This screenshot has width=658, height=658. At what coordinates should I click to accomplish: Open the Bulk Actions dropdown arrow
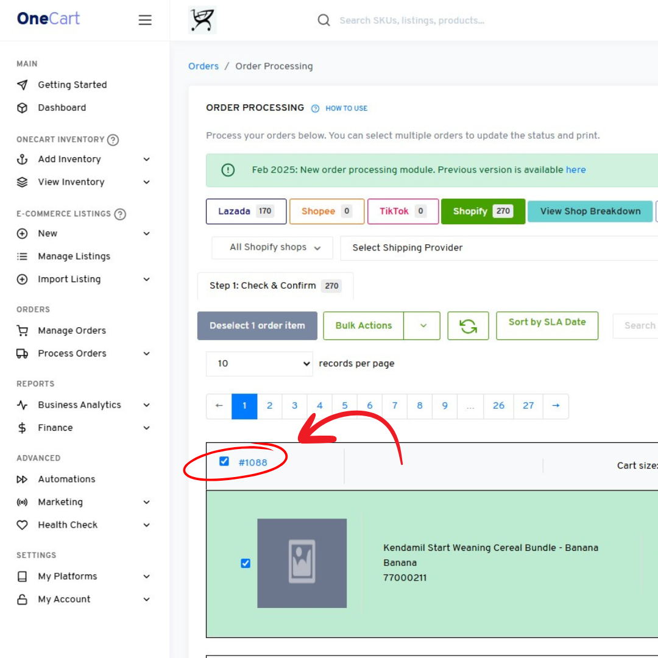click(x=423, y=325)
